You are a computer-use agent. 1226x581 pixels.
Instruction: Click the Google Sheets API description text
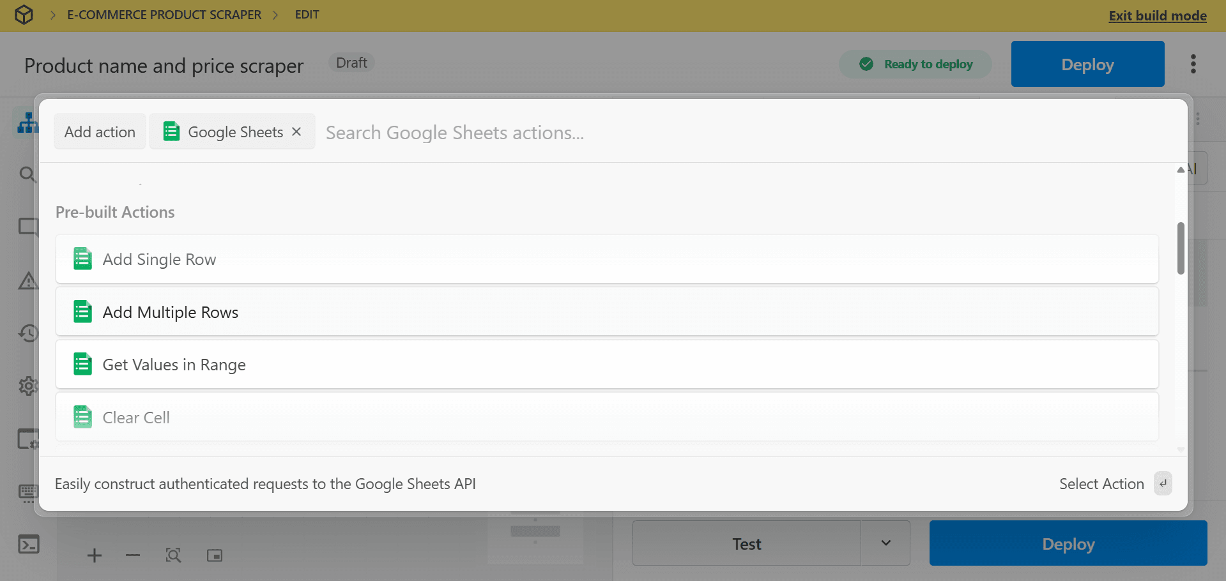(x=265, y=484)
